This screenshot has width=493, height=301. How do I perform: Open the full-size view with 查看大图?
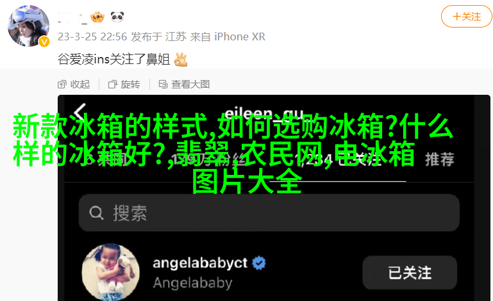pos(184,84)
